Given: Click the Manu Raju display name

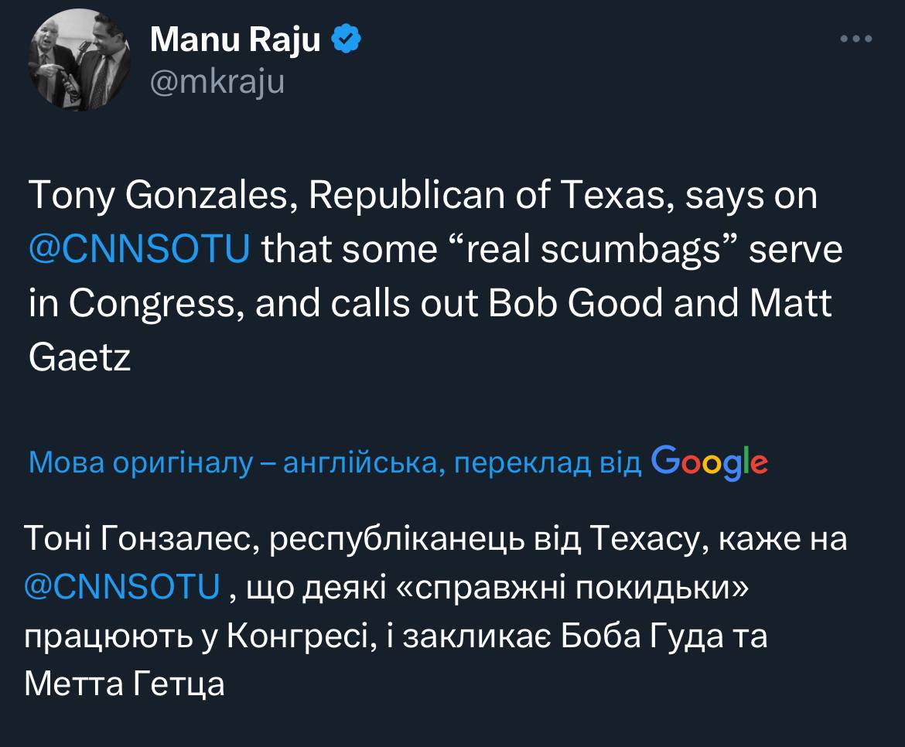Looking at the screenshot, I should coord(234,39).
